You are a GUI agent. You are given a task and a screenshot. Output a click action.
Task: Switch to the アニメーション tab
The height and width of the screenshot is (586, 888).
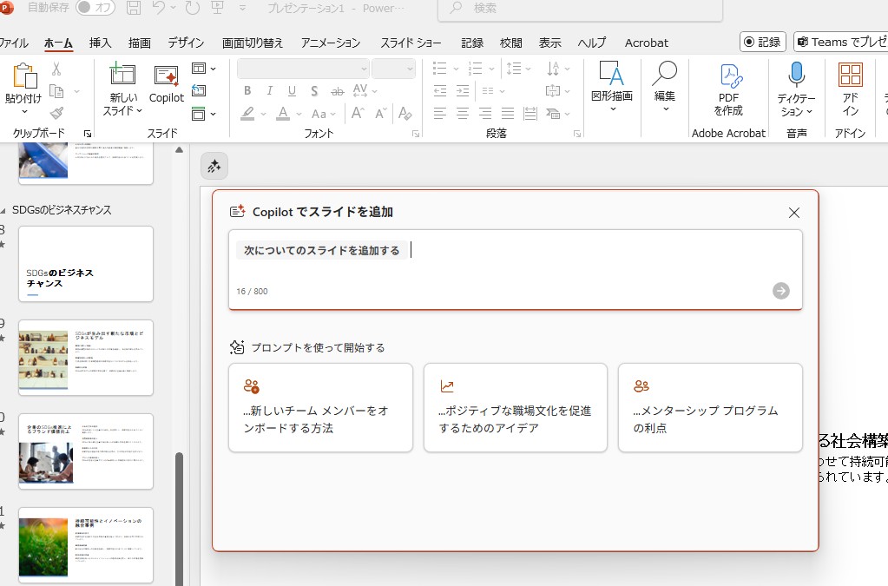(331, 43)
